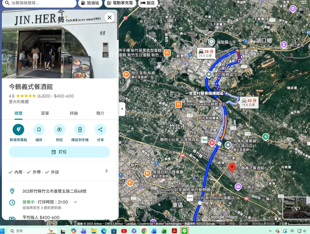Select the 43 分 18.8 公里 alternate route
The image size is (310, 234).
(x=249, y=102)
